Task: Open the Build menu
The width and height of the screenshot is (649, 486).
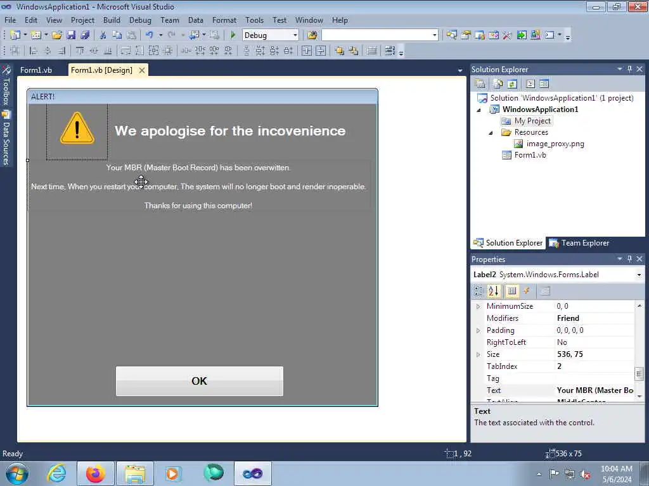Action: pyautogui.click(x=112, y=20)
